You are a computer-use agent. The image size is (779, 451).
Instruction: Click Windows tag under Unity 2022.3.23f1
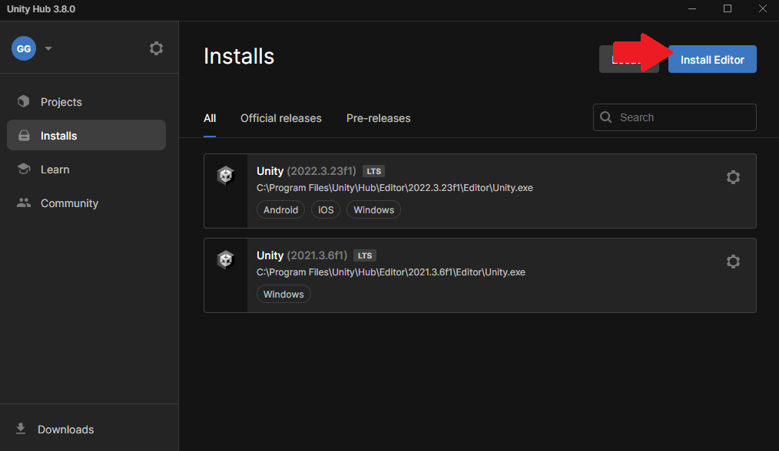[373, 210]
